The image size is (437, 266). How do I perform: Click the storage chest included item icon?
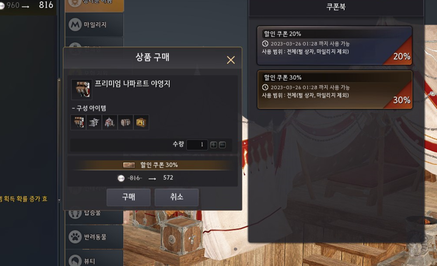(x=126, y=123)
